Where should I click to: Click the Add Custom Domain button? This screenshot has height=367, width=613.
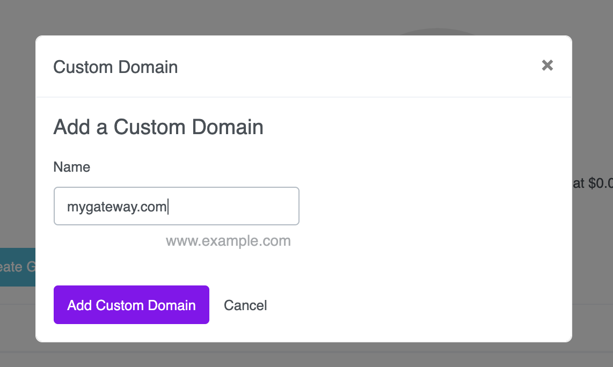click(132, 305)
